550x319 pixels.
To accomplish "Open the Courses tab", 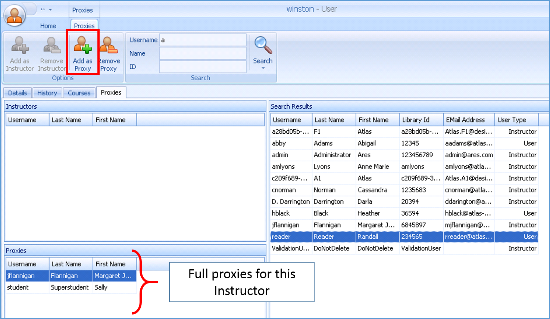I will tap(79, 92).
